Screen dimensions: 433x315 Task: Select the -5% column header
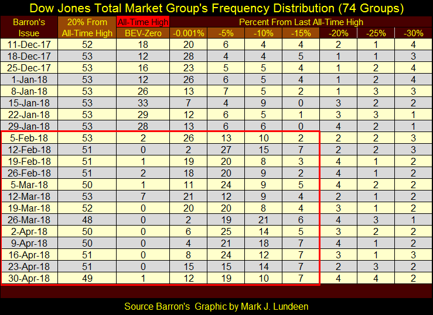click(226, 33)
